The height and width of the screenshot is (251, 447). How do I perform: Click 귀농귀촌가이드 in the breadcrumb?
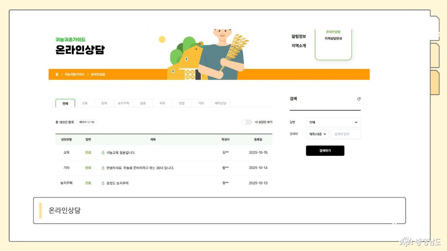point(75,75)
